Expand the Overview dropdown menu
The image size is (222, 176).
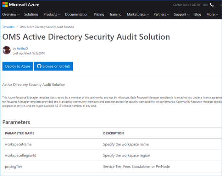click(11, 15)
